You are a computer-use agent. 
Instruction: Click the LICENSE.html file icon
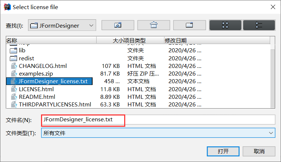click(x=14, y=89)
